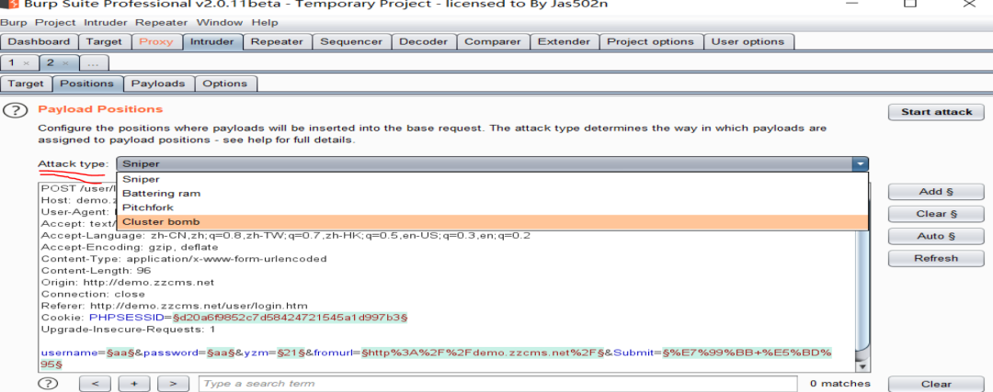The image size is (993, 392).
Task: Open the Intruder Target sub-tab
Action: (26, 84)
